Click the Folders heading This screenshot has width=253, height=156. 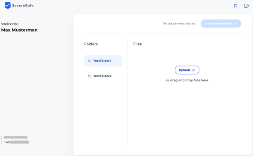(x=91, y=44)
